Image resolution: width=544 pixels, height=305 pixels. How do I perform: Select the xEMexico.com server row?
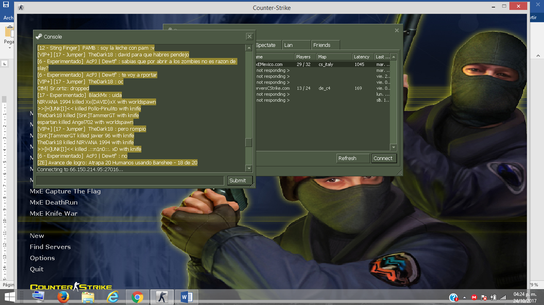point(323,64)
